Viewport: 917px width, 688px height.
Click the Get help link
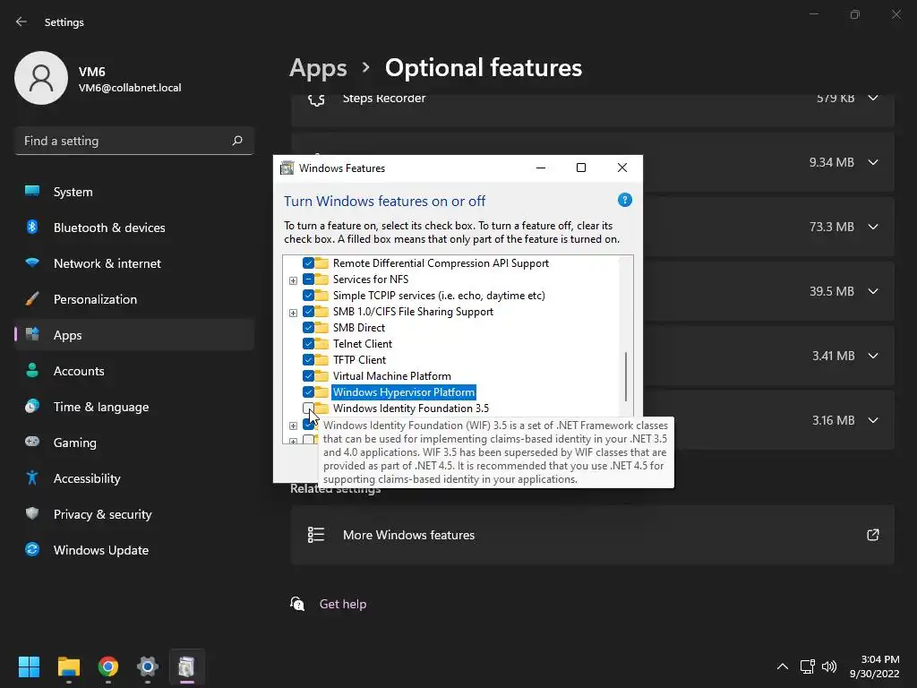pos(343,604)
